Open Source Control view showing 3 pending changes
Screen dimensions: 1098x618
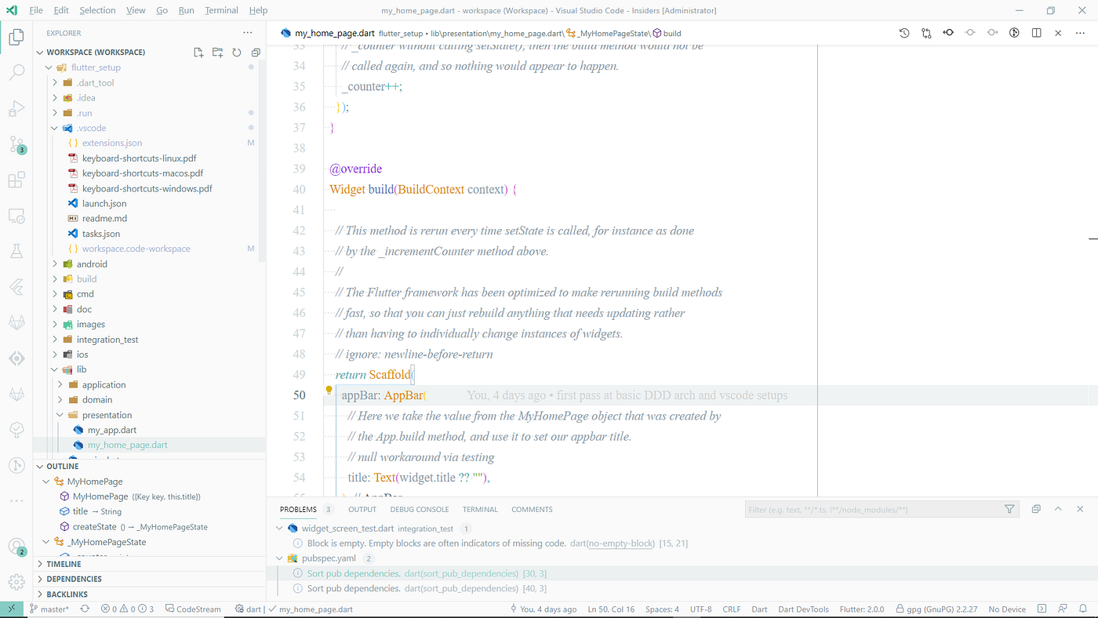(16, 145)
